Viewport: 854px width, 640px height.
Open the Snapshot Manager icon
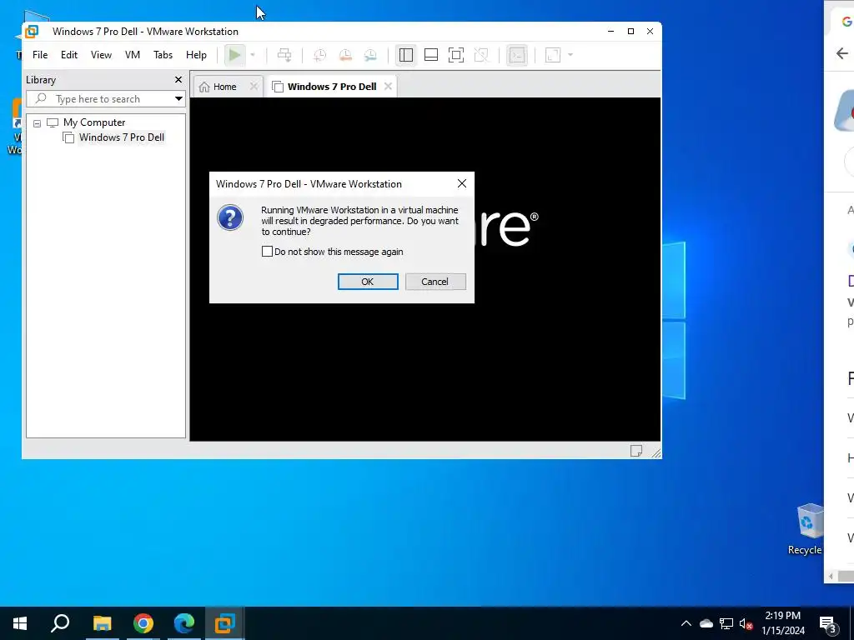(370, 55)
